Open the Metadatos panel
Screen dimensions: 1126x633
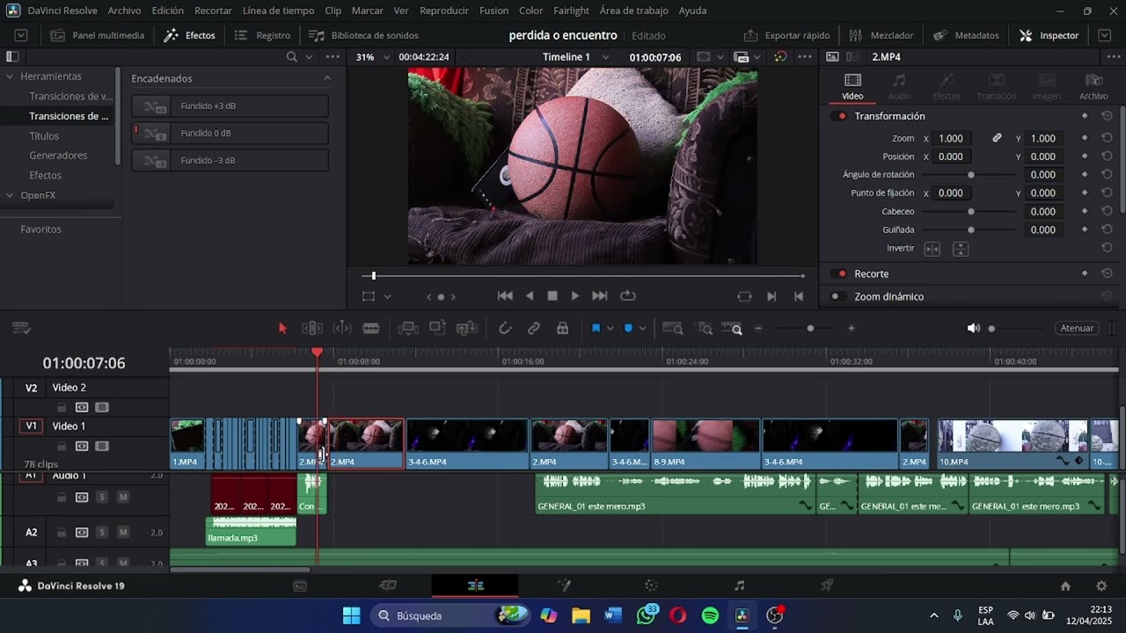tap(966, 35)
